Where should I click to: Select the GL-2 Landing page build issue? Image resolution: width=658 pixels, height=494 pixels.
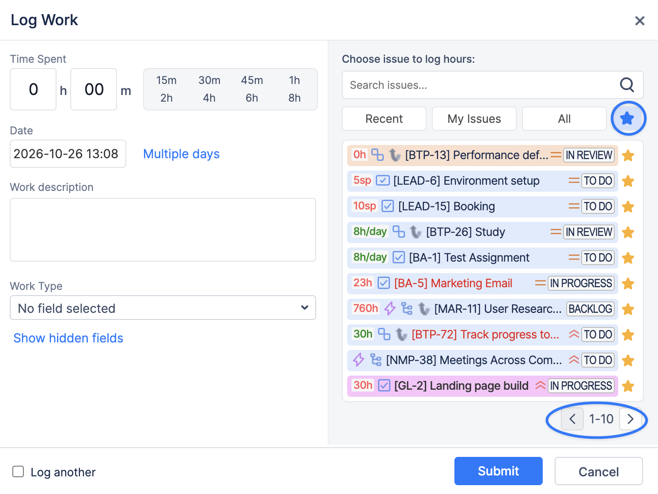(x=482, y=386)
